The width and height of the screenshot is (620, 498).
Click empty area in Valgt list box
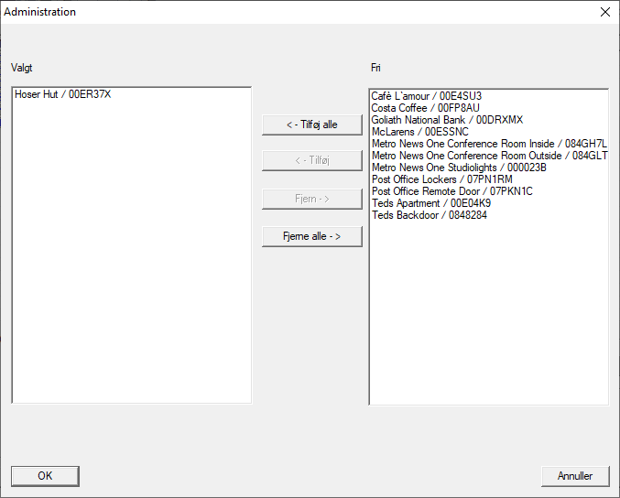pos(131,275)
